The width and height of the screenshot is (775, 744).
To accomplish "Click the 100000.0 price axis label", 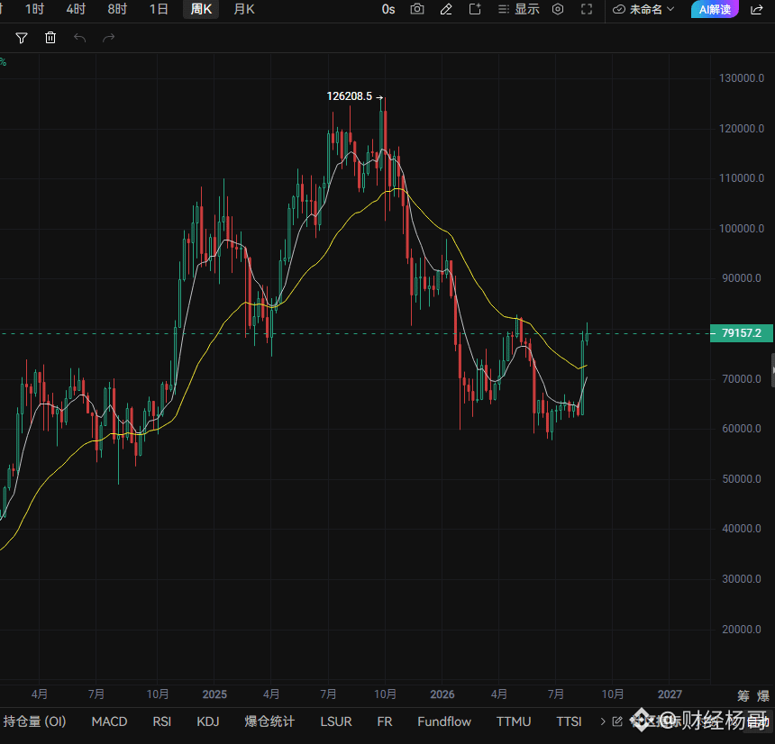I will (x=742, y=228).
